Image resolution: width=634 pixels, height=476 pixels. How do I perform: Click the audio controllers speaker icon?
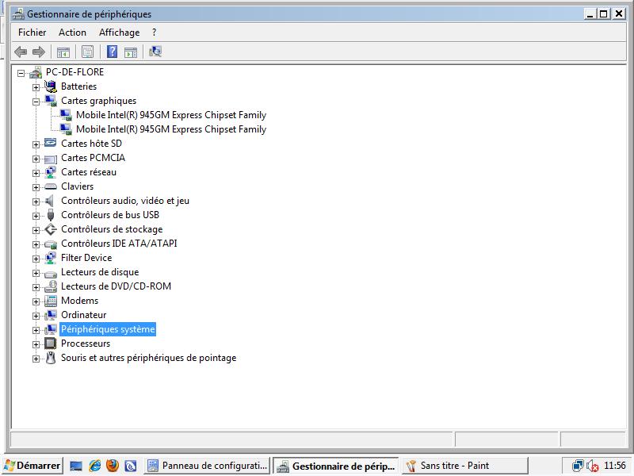pyautogui.click(x=50, y=201)
